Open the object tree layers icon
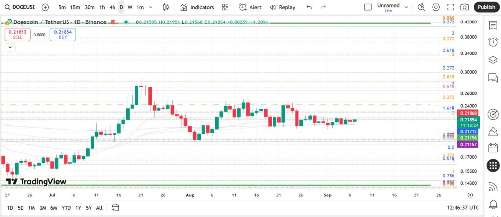Screen dimensions: 501x217 click(x=493, y=60)
